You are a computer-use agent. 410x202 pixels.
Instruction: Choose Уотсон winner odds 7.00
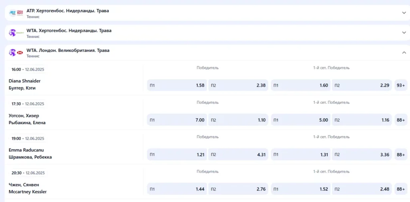[177, 120]
